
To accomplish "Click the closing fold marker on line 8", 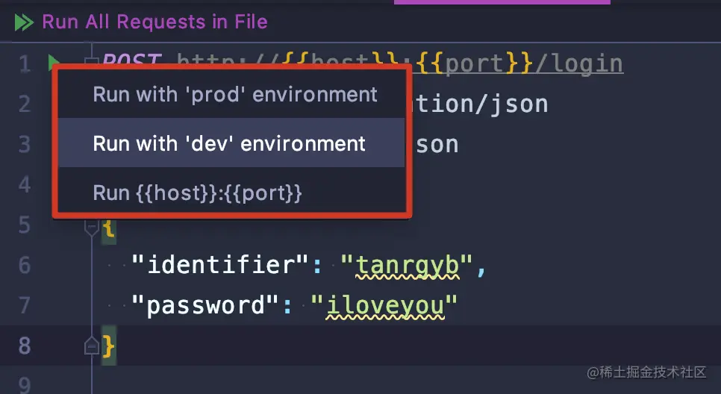I will (x=92, y=345).
